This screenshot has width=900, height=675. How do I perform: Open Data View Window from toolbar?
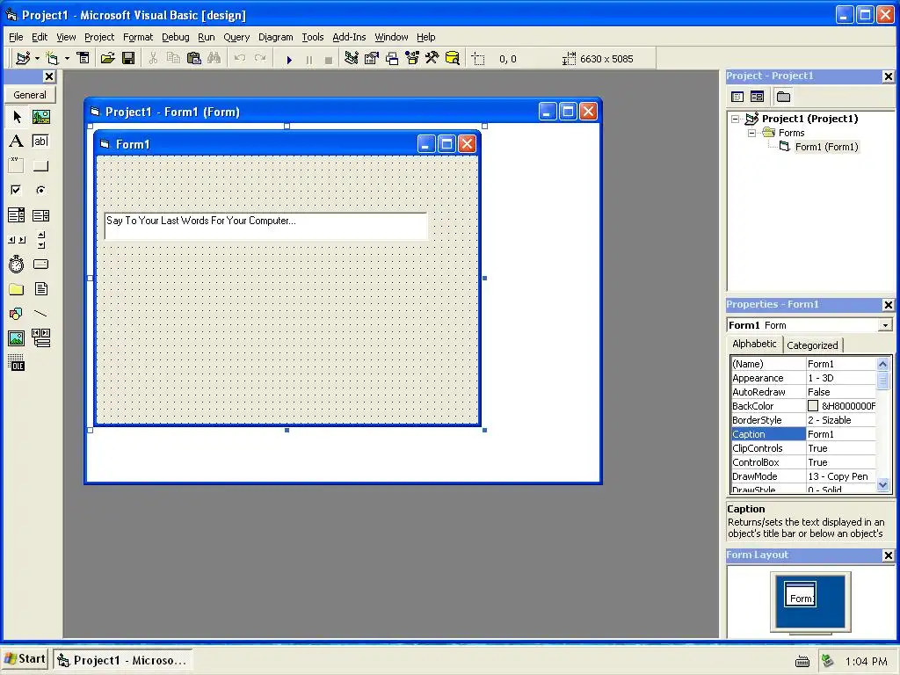pos(453,59)
